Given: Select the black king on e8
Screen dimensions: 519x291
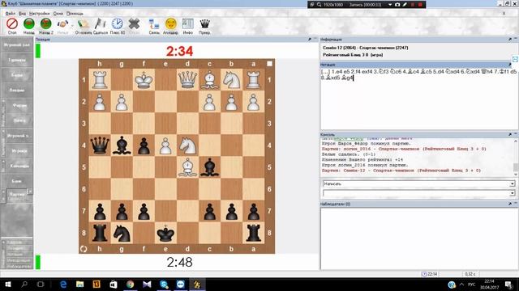Looking at the screenshot, I should (x=165, y=233).
